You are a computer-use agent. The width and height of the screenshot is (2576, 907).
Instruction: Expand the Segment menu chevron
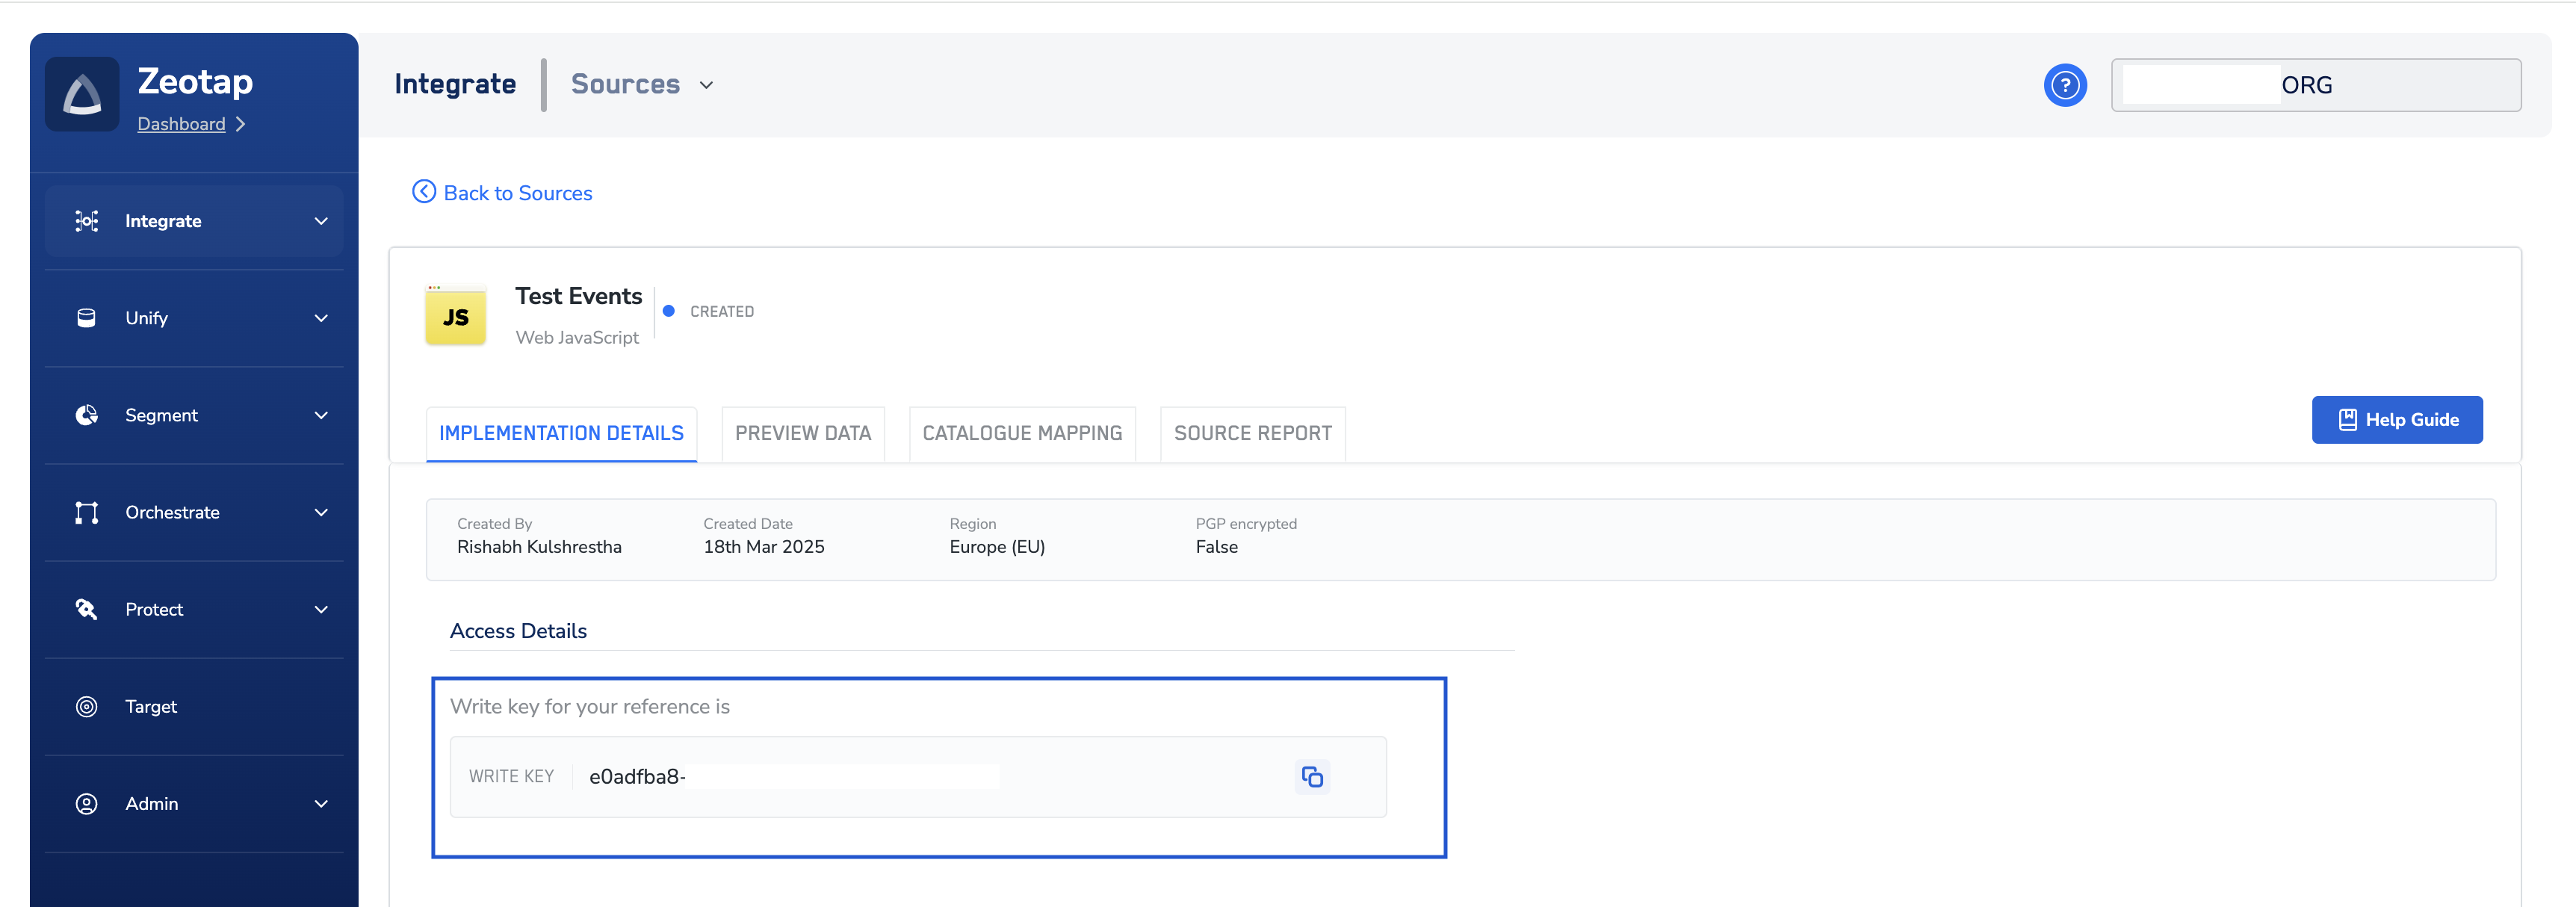coord(321,415)
